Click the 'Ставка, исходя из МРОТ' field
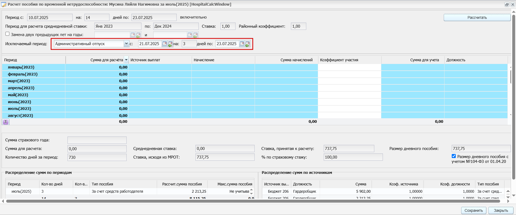516x215 pixels. pos(225,157)
